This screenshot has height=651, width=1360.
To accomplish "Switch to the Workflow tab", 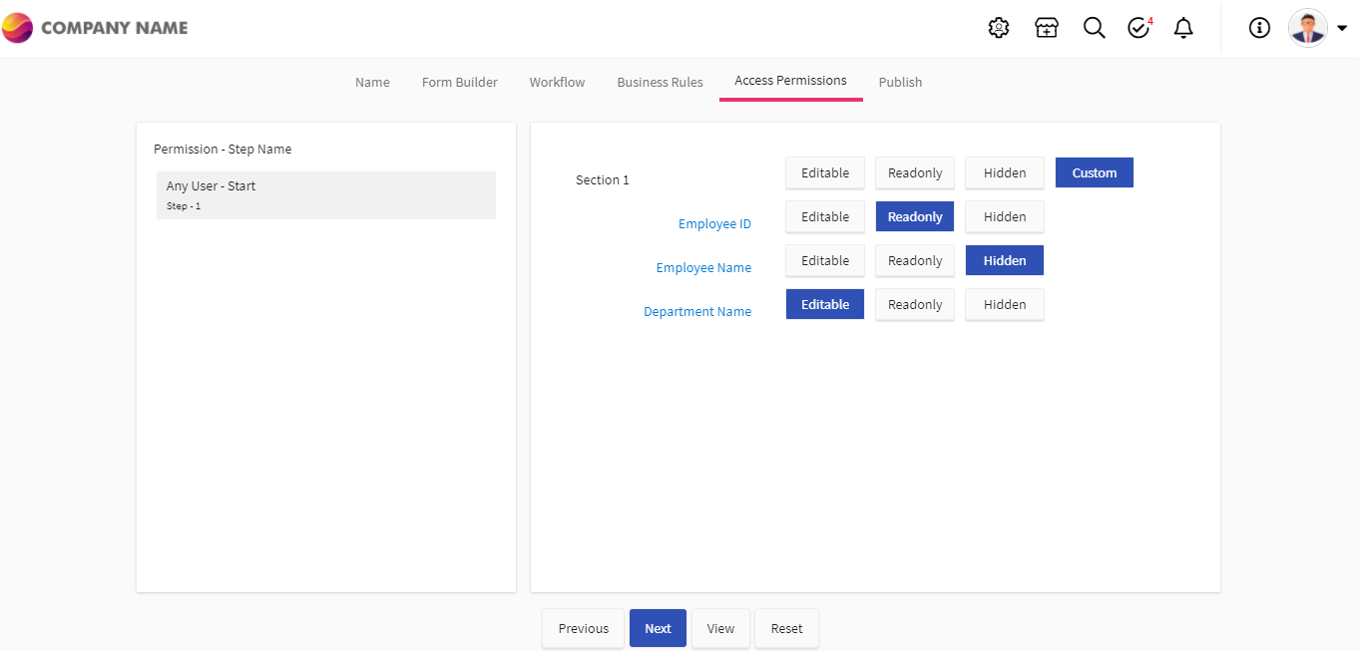I will pos(557,82).
